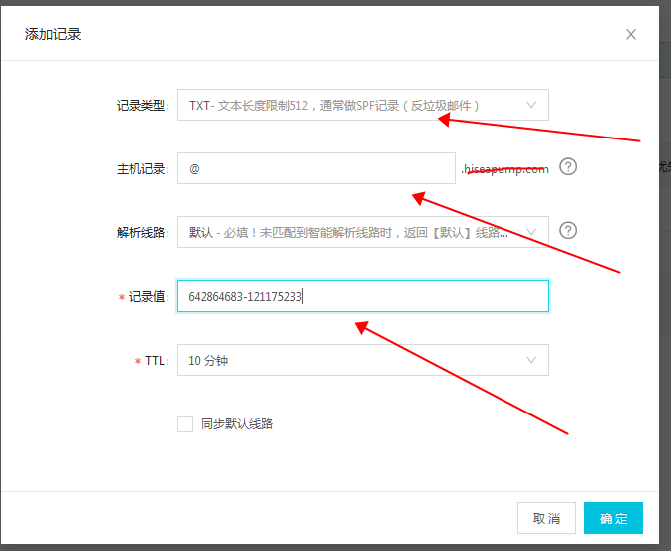Image resolution: width=671 pixels, height=551 pixels.
Task: Click help icon next to 主机记录 field
Action: point(568,167)
